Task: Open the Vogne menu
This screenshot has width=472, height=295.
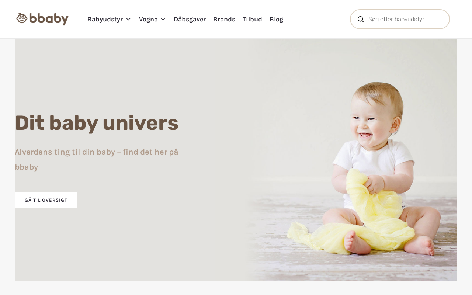Action: click(x=148, y=19)
